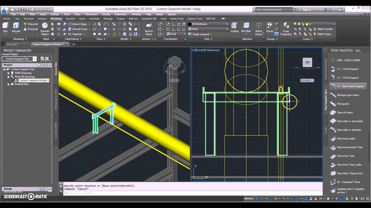The height and width of the screenshot is (208, 371).
Task: Select the Box solid tool
Action: (6, 27)
